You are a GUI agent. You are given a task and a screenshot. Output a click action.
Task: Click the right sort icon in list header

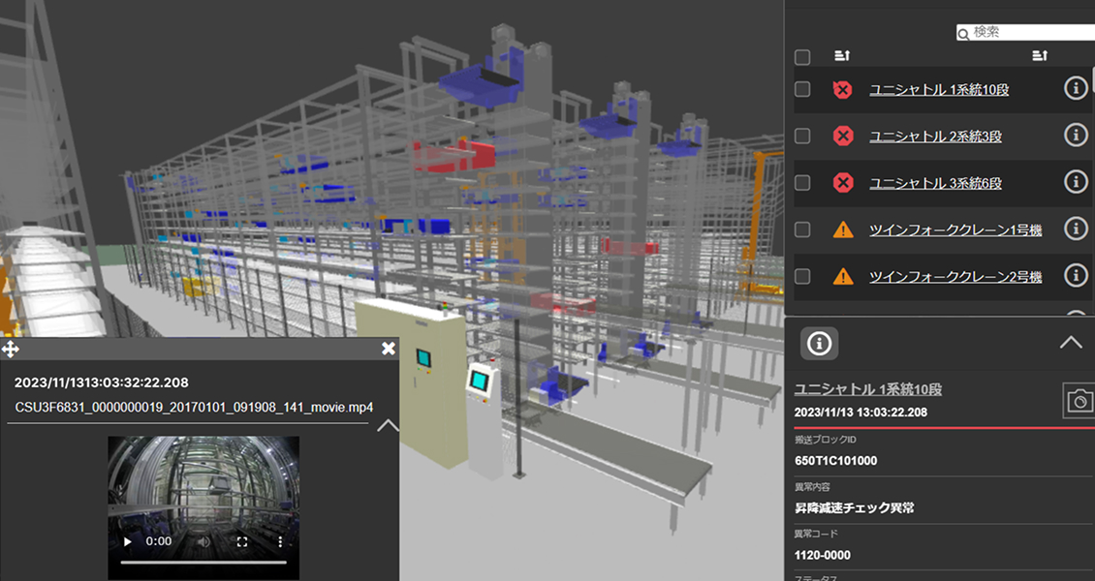tap(1040, 56)
